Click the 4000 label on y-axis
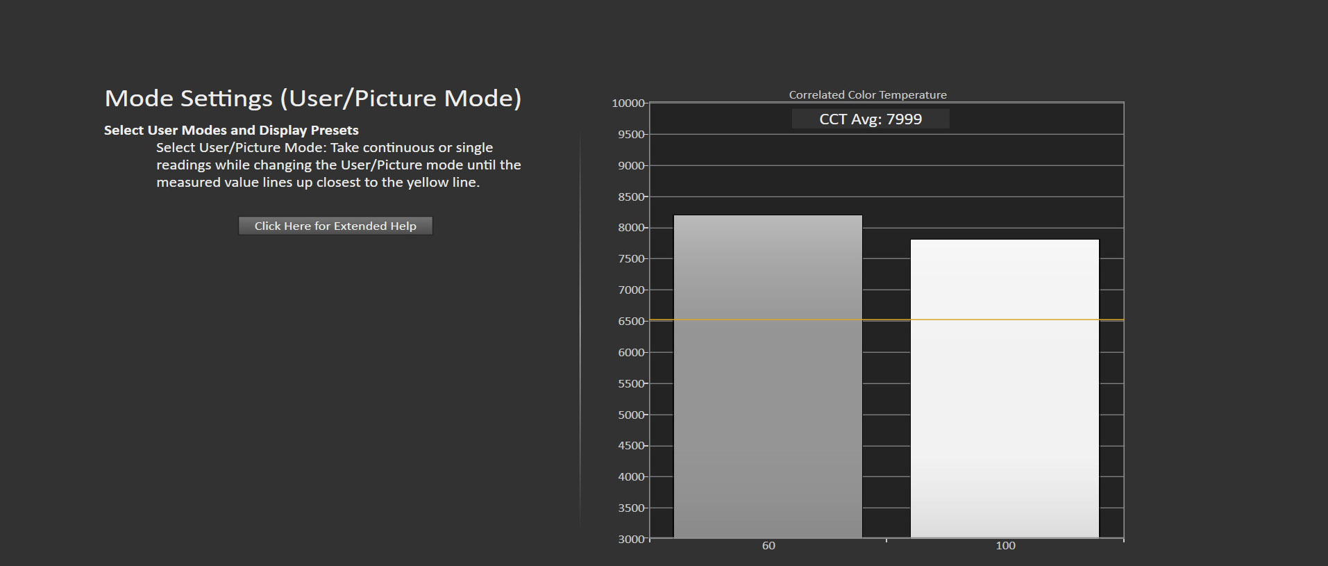The height and width of the screenshot is (566, 1328). pyautogui.click(x=631, y=477)
